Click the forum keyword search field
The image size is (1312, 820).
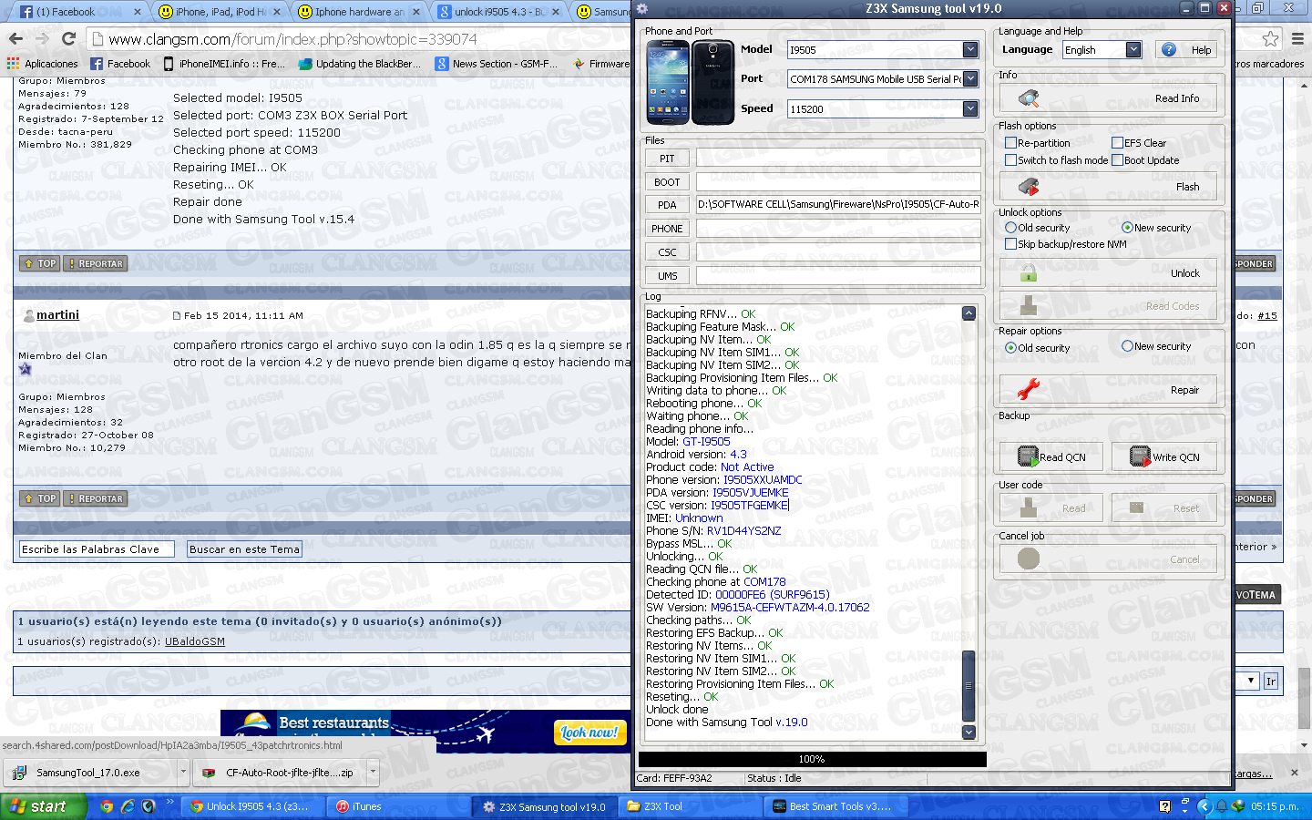pos(97,549)
